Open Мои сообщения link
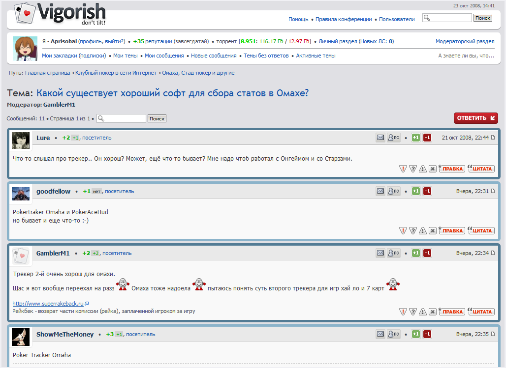Screen dimensions: 506x368 click(x=164, y=56)
